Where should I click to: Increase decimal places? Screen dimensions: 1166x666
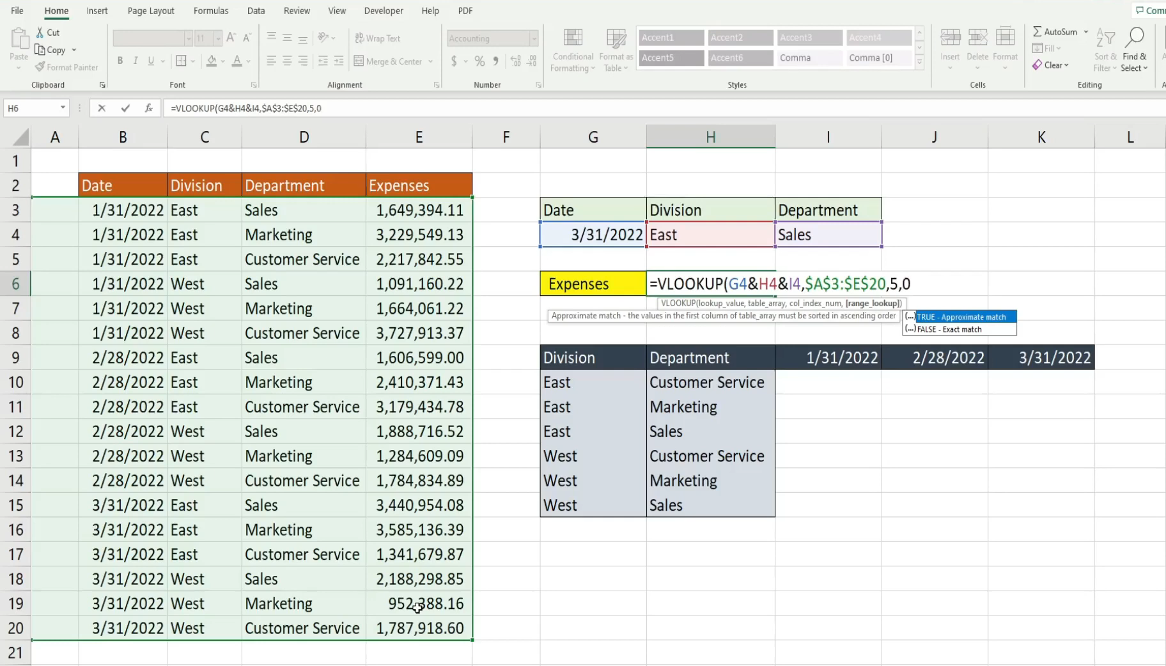(516, 61)
